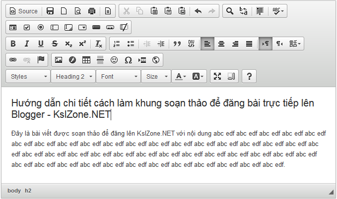
Task: Open the Find magnifier tool
Action: (x=230, y=11)
